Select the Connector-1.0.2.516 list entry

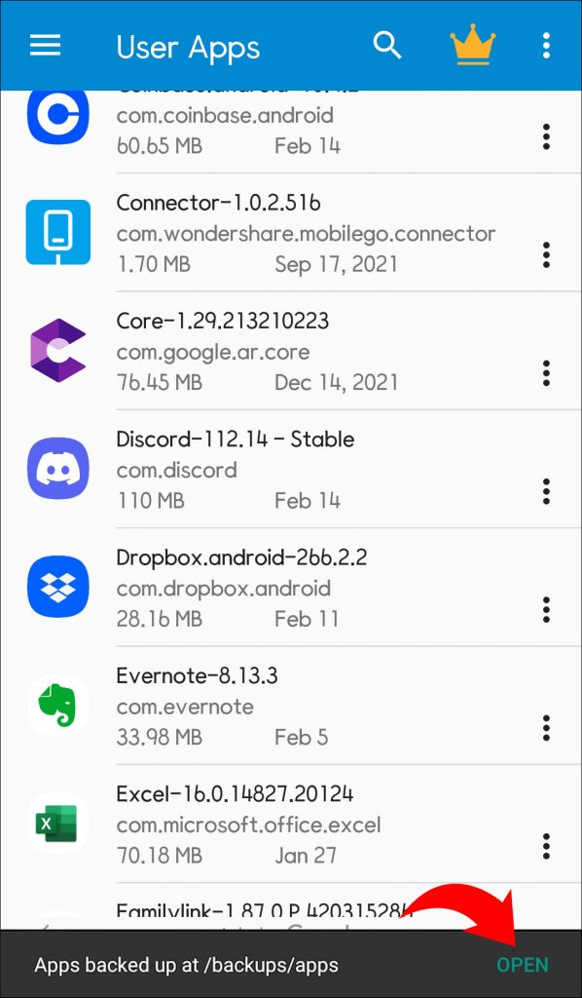click(x=292, y=232)
